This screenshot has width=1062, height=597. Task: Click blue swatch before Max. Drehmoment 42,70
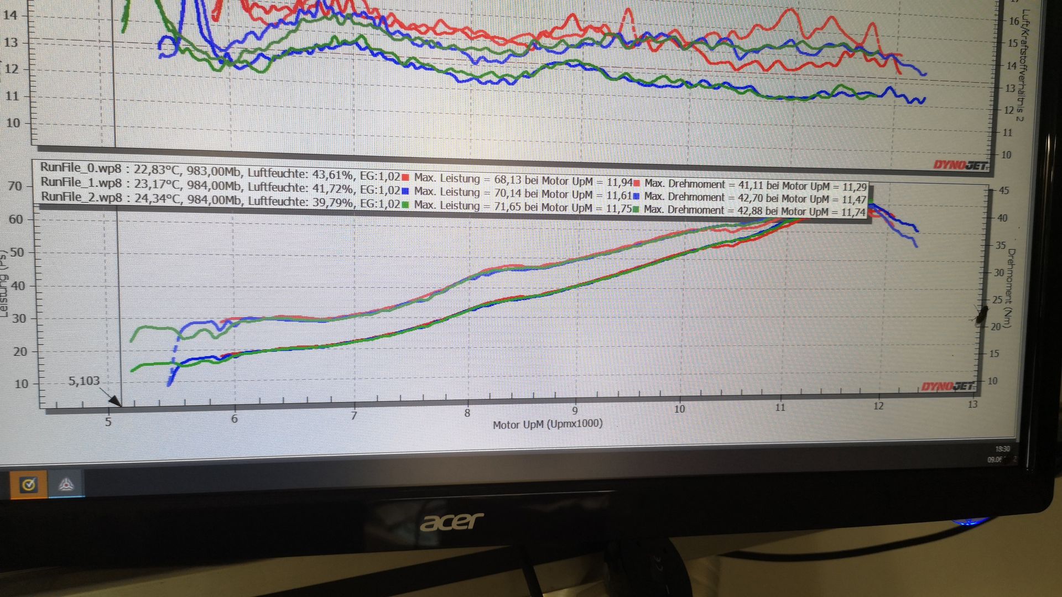(636, 196)
